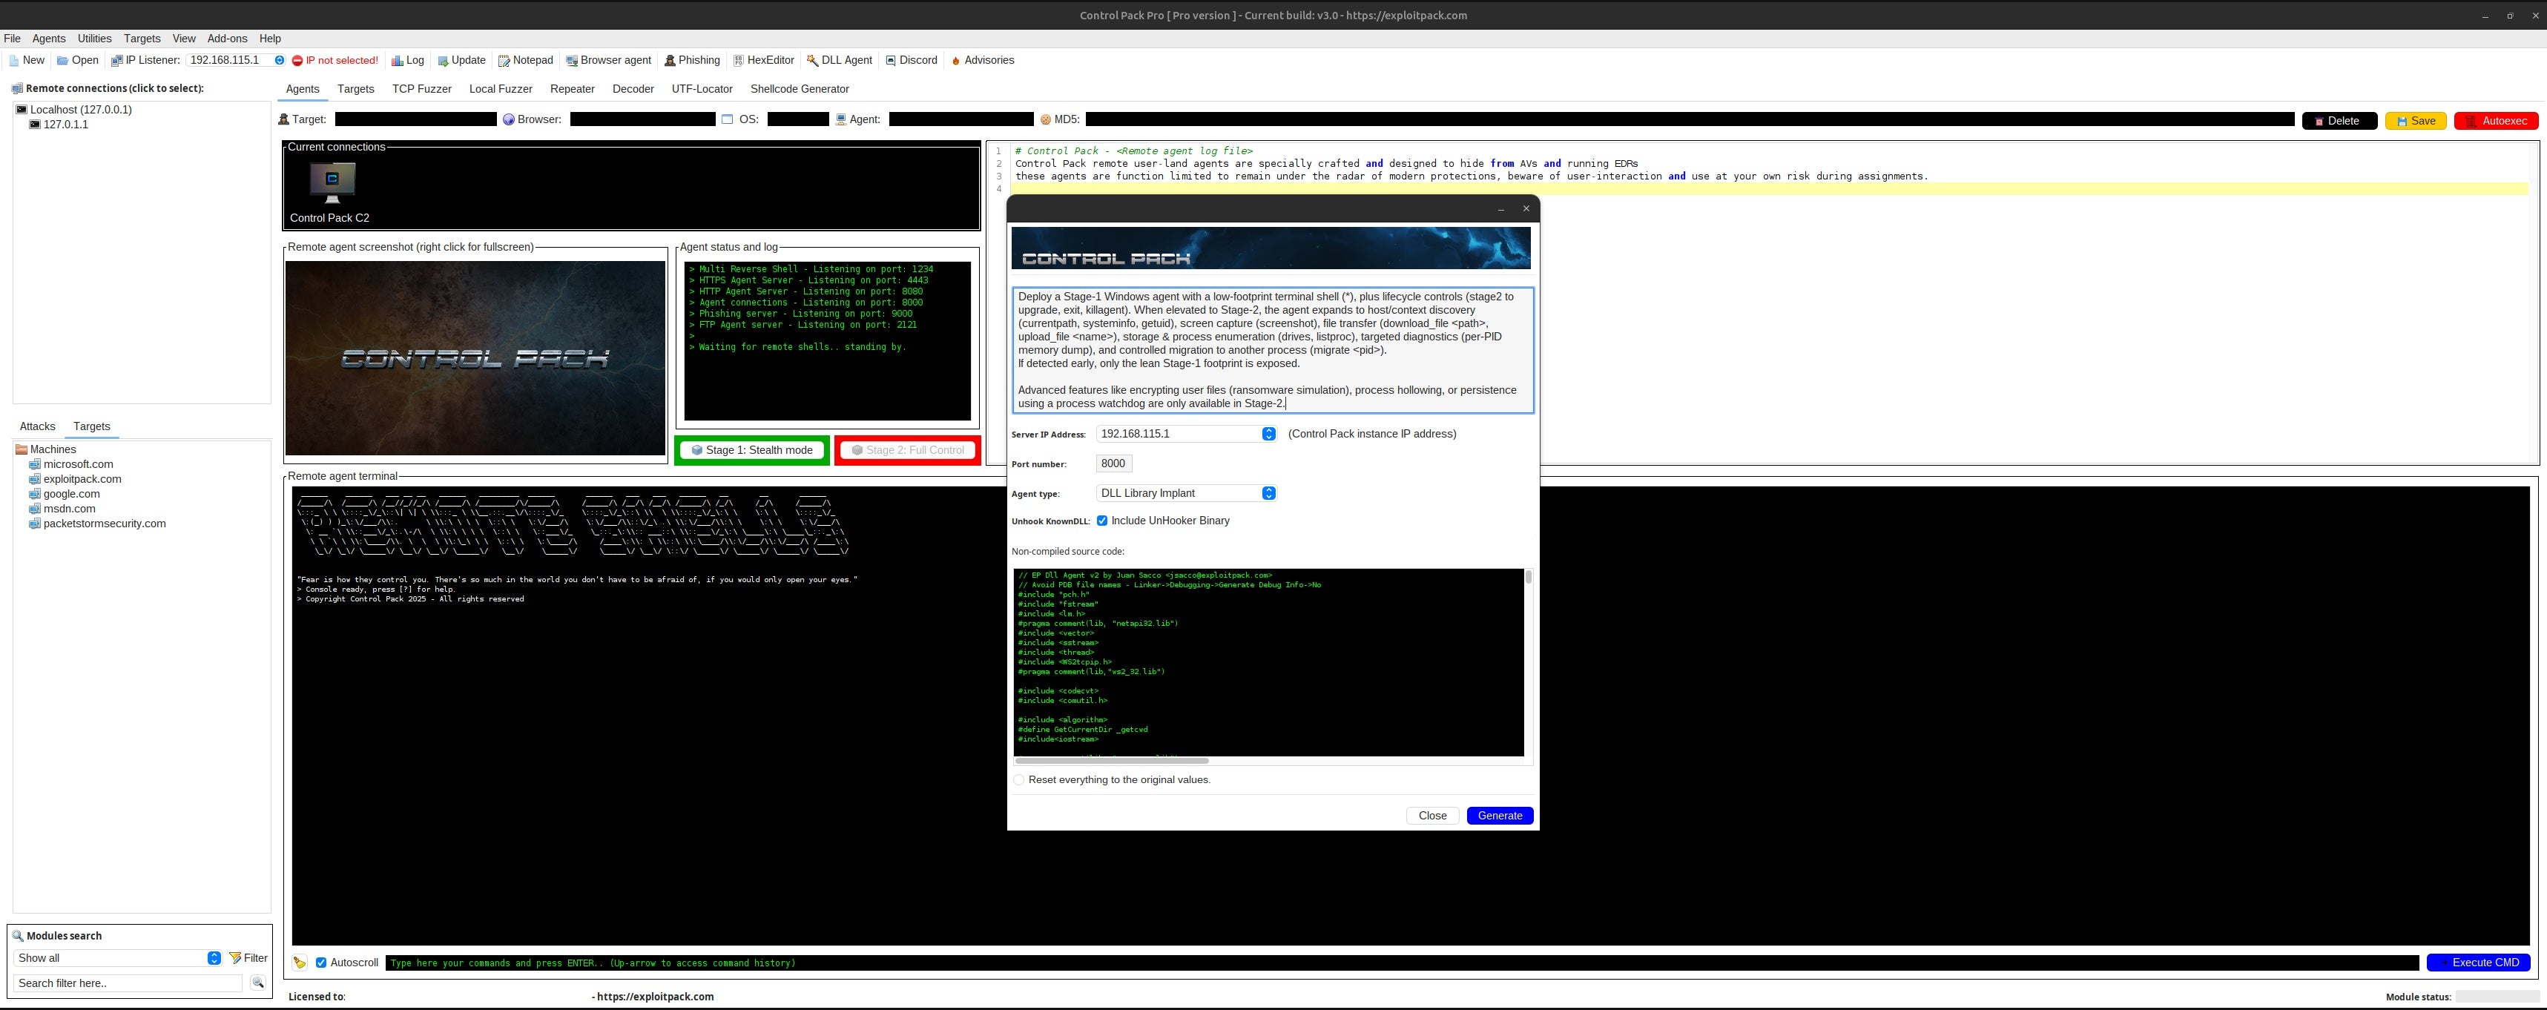
Task: Click the Browser agent icon
Action: click(x=572, y=60)
